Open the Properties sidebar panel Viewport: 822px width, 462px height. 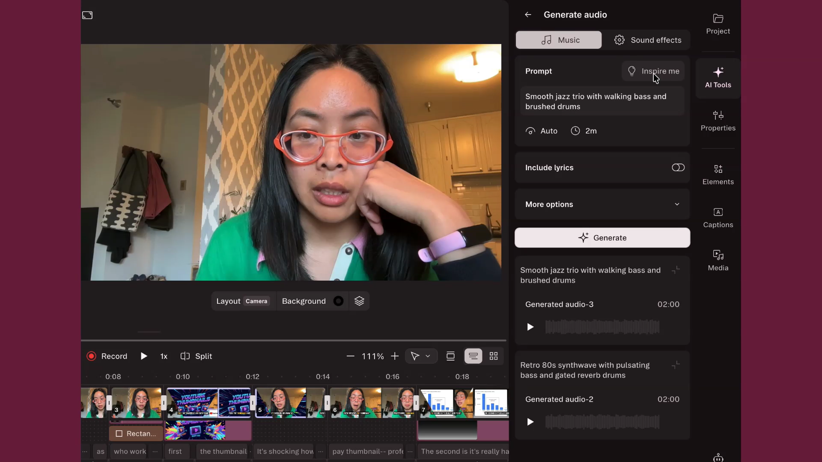(718, 121)
